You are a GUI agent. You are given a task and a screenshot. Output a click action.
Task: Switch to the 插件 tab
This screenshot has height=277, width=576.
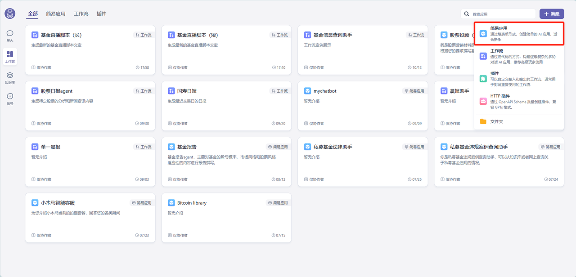point(101,14)
